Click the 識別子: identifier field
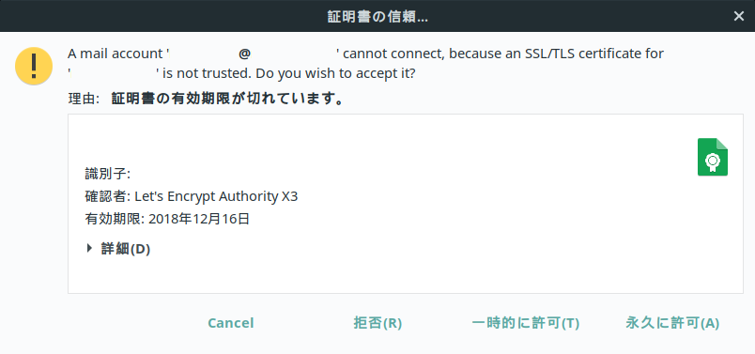Screen dimensions: 755x354 click(x=108, y=174)
